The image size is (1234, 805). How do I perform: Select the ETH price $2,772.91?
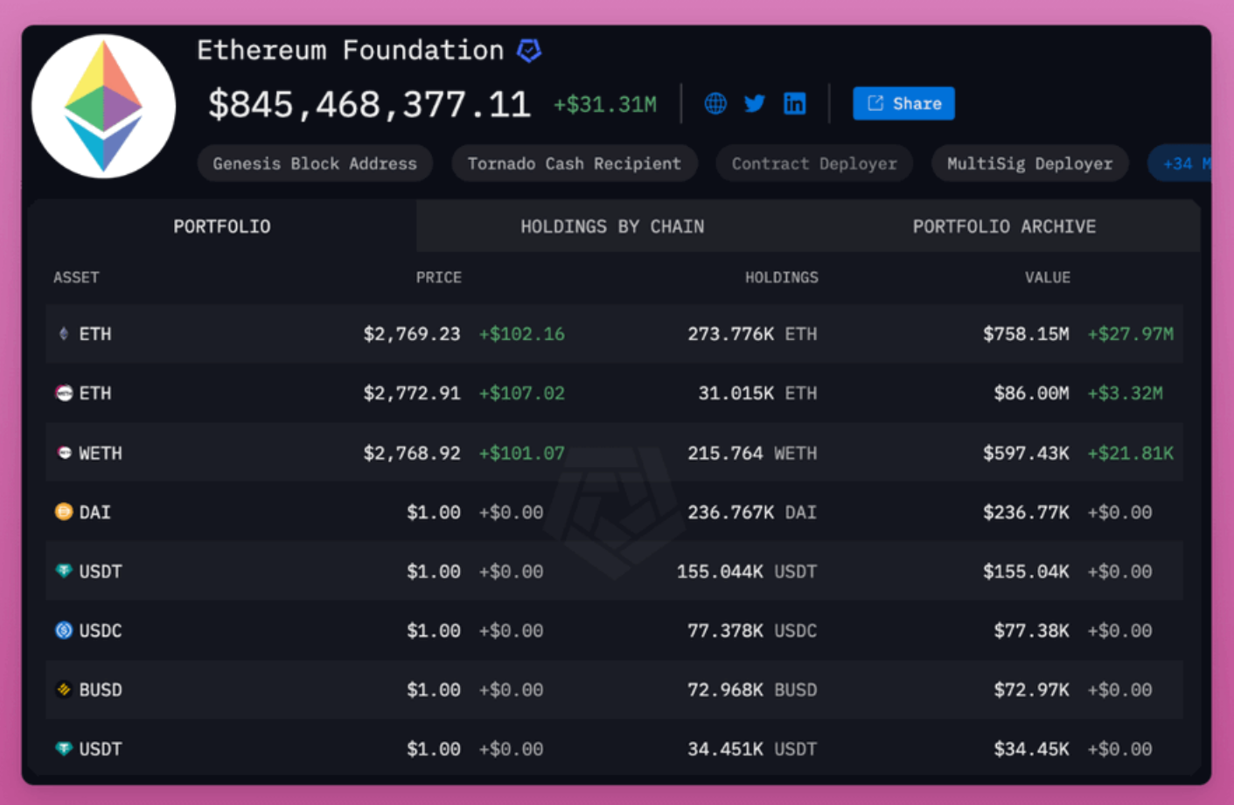[x=412, y=393]
